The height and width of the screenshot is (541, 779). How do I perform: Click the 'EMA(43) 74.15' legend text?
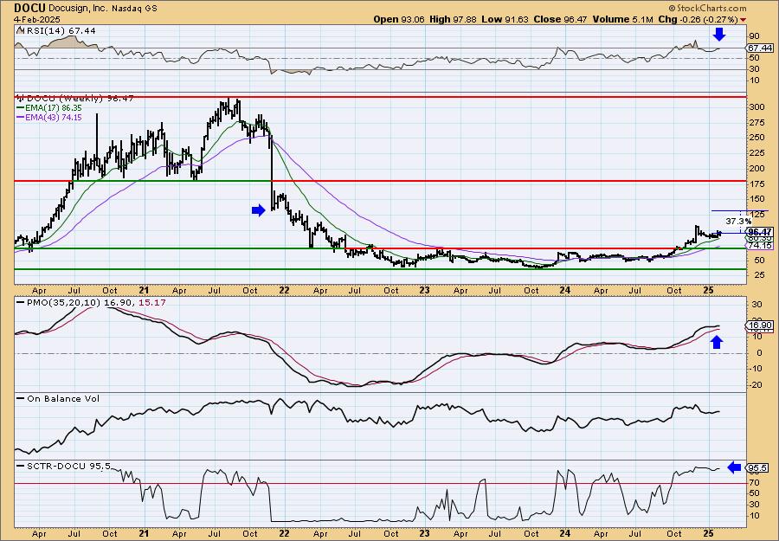pyautogui.click(x=55, y=118)
